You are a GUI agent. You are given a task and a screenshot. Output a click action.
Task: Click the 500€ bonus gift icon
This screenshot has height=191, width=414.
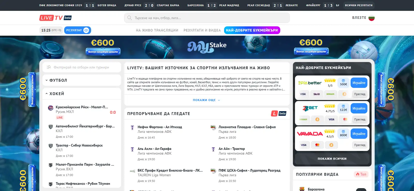click(x=343, y=81)
